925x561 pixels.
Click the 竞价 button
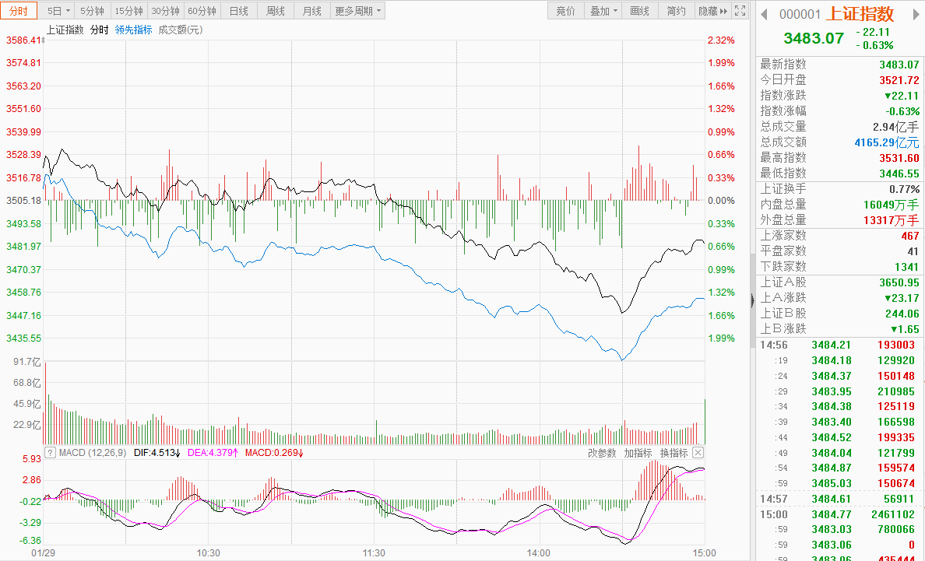click(565, 11)
